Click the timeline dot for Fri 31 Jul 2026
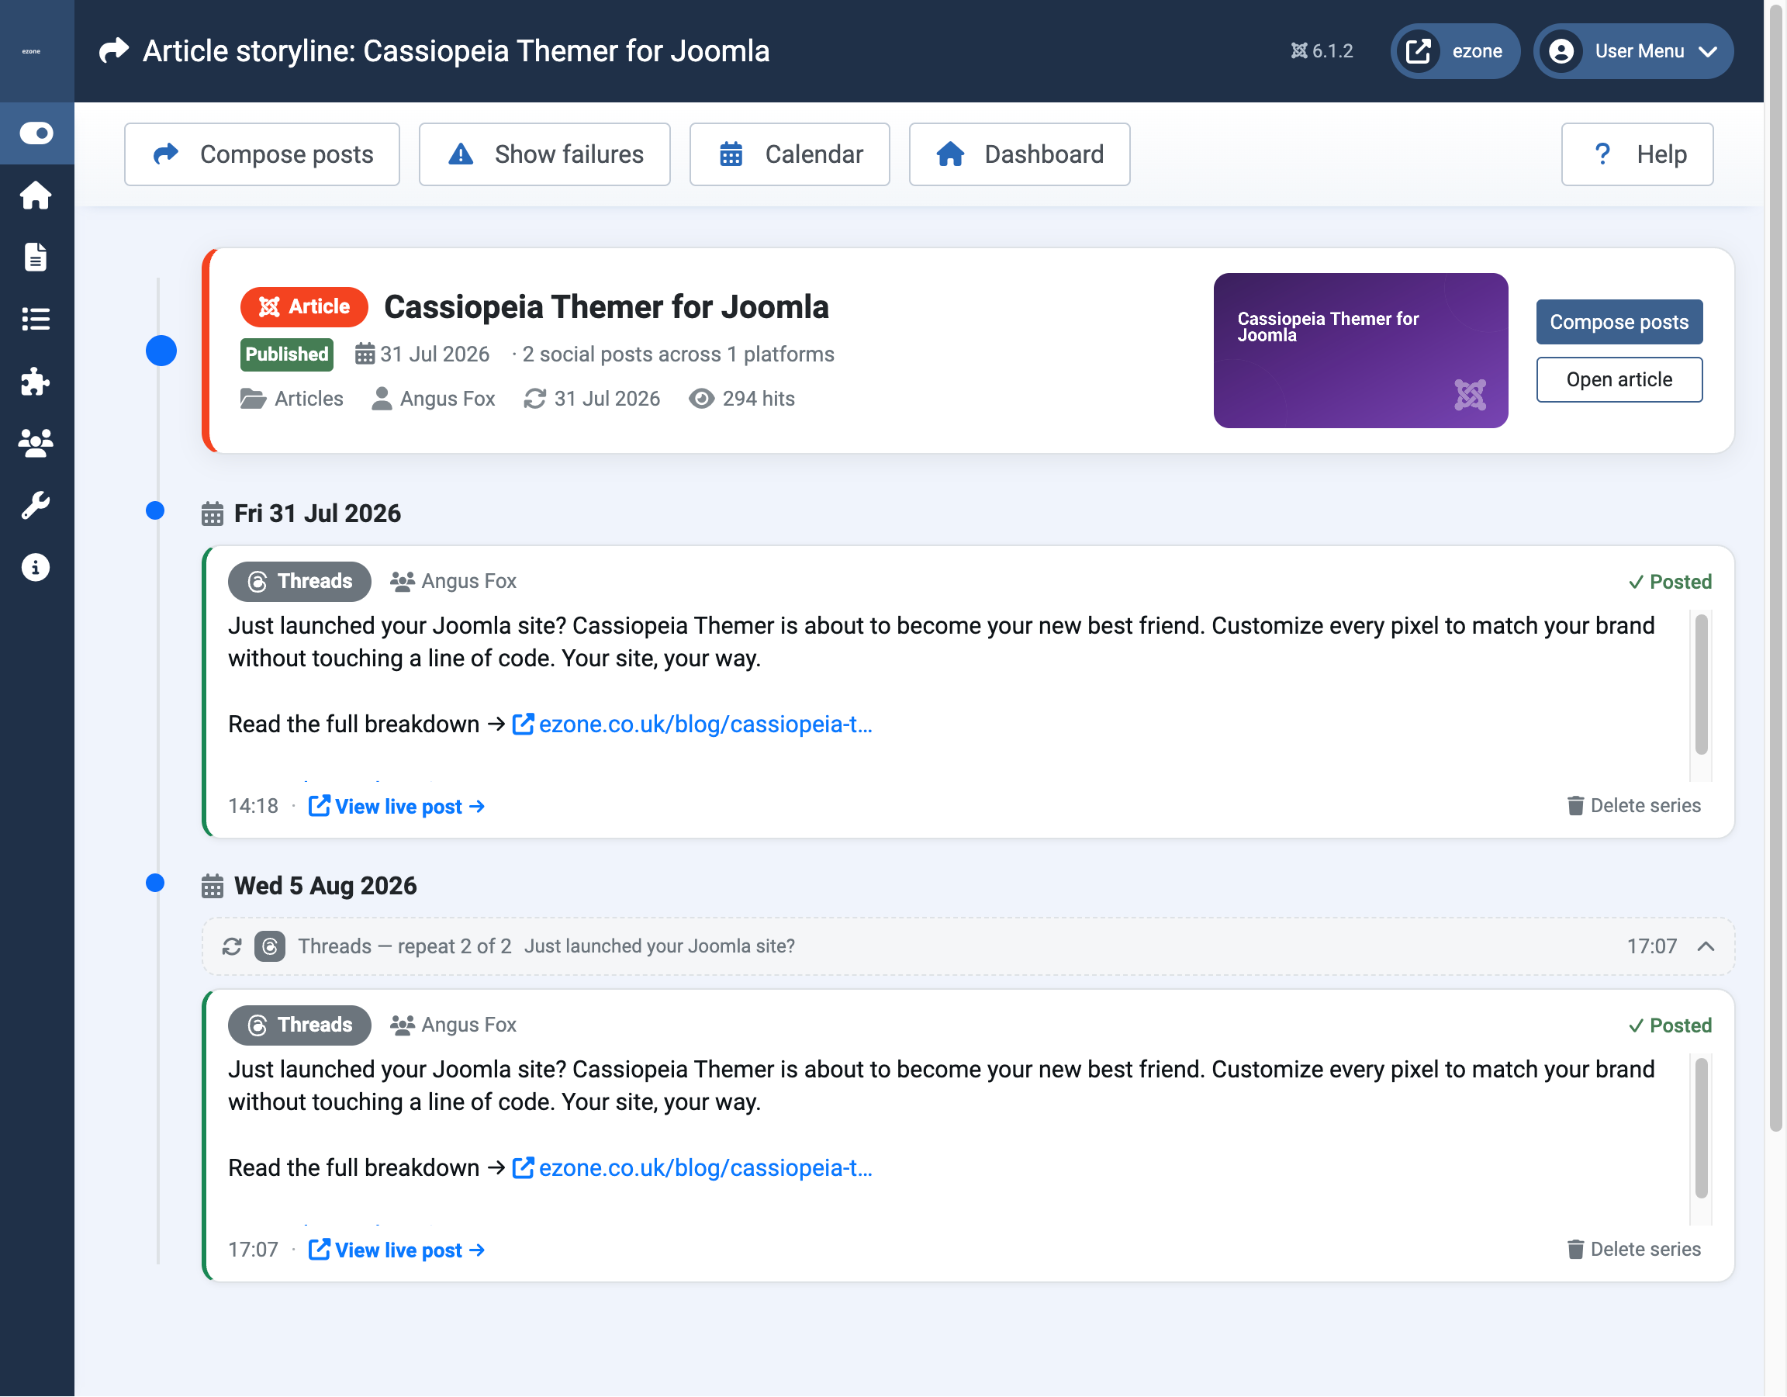Image resolution: width=1787 pixels, height=1397 pixels. click(x=154, y=510)
